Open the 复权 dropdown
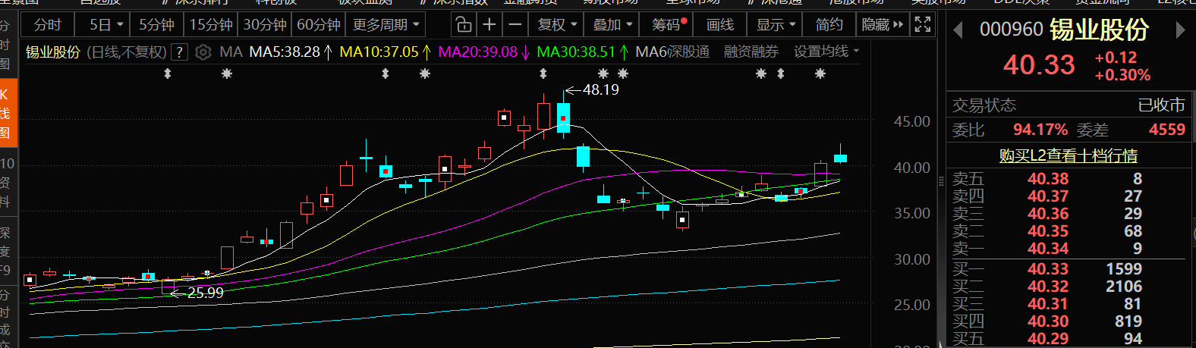 click(557, 25)
